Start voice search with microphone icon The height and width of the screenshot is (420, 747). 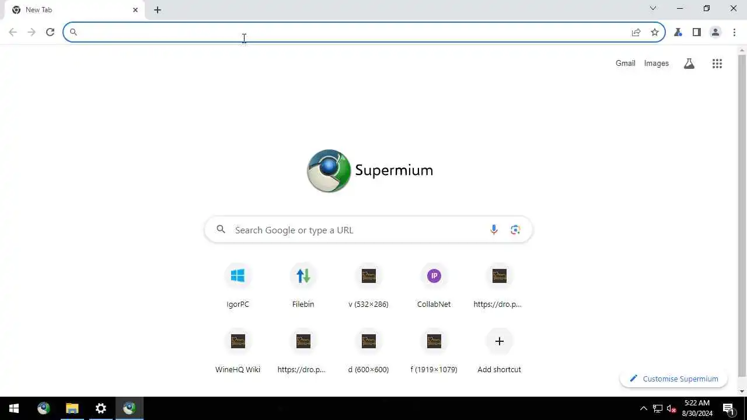(494, 230)
